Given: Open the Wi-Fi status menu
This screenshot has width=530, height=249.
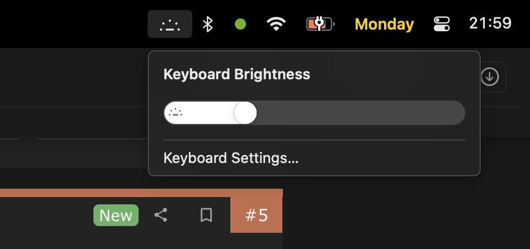Looking at the screenshot, I should (276, 24).
